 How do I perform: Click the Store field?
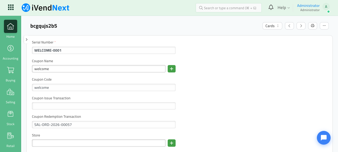[x=99, y=143]
